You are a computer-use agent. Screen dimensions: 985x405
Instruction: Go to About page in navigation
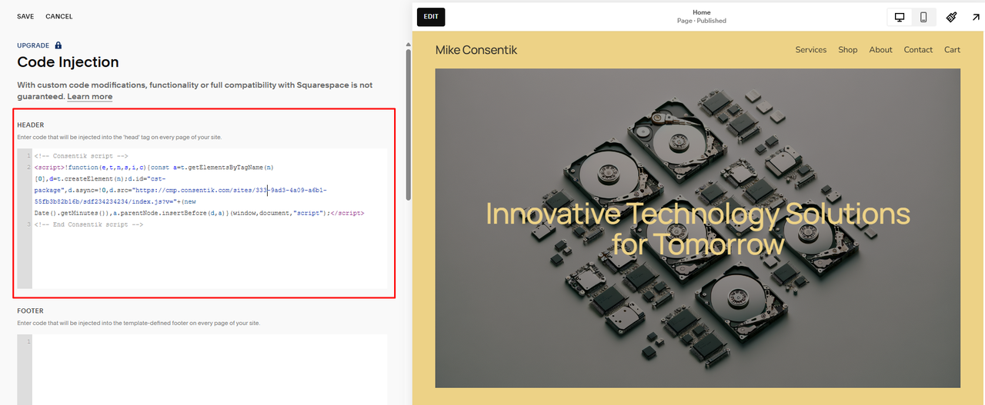tap(880, 50)
